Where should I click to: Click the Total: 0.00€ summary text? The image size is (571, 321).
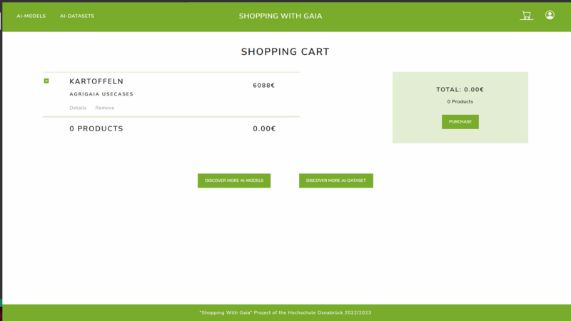pyautogui.click(x=460, y=90)
